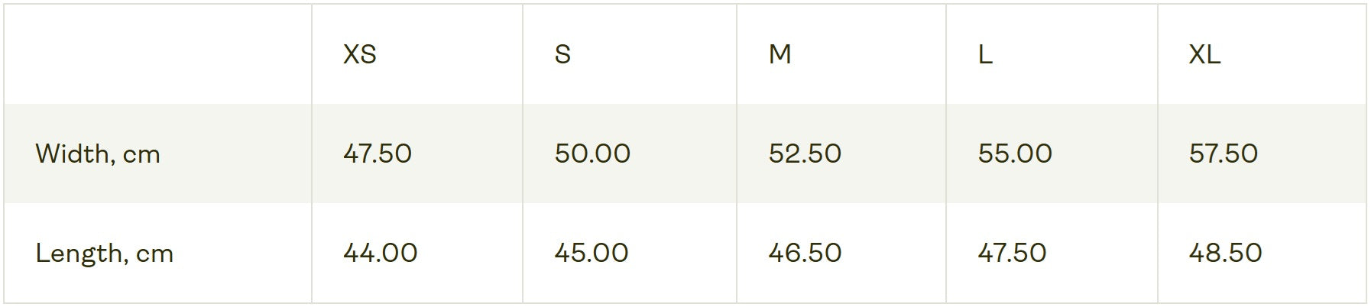Select the L size column header
1371x307 pixels.
point(985,54)
